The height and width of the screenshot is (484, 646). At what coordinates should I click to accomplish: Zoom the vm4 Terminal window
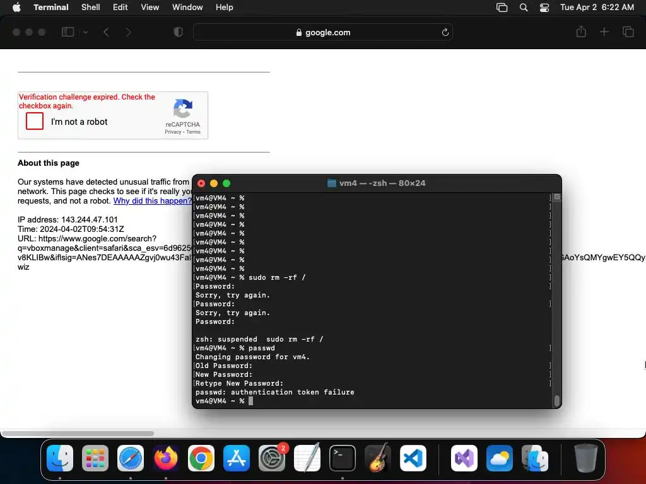pos(226,183)
